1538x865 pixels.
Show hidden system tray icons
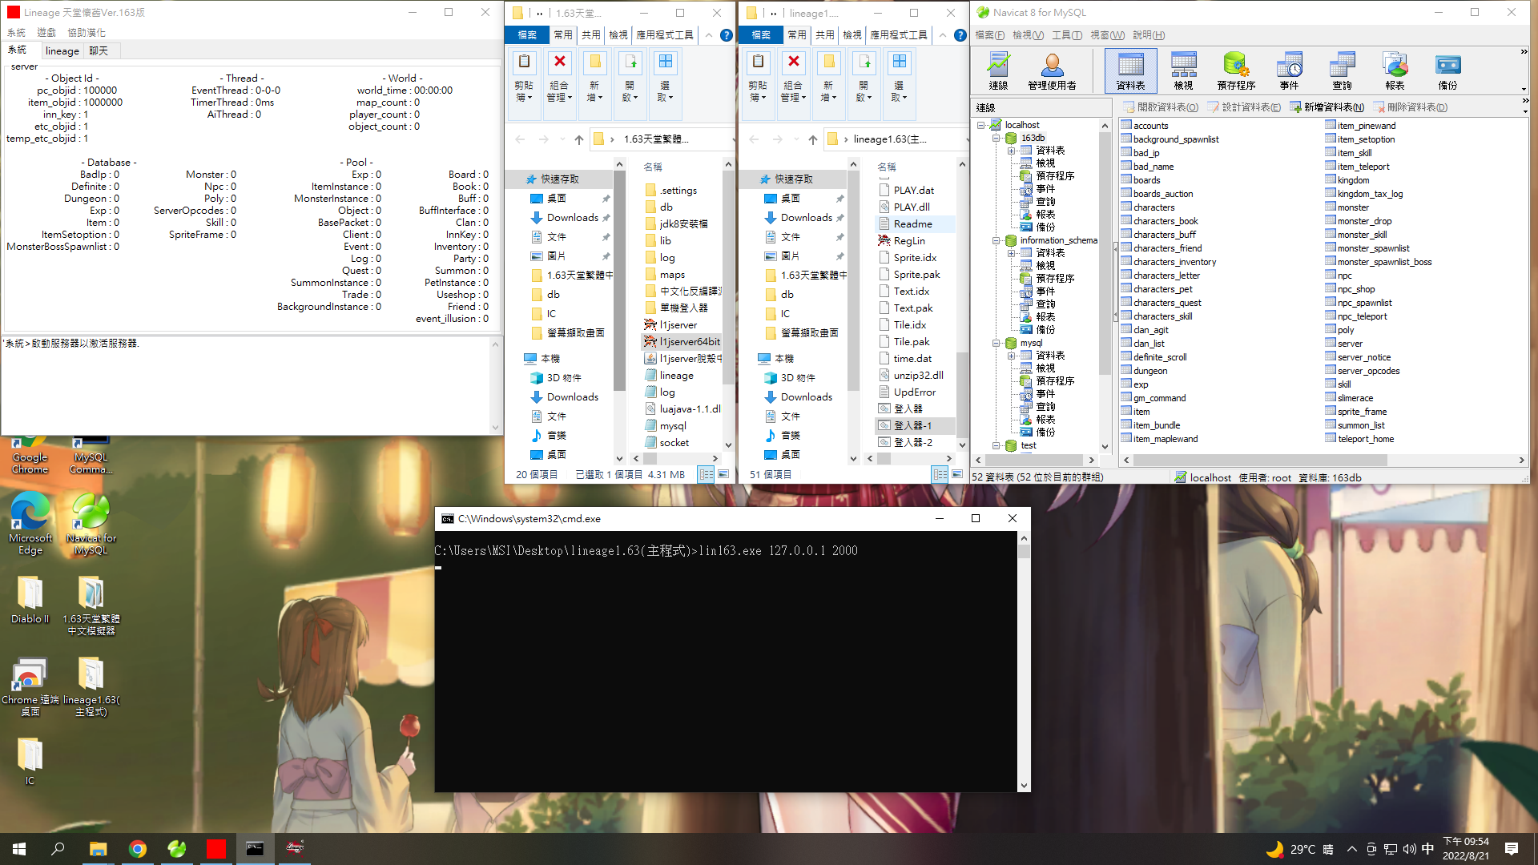click(1352, 849)
